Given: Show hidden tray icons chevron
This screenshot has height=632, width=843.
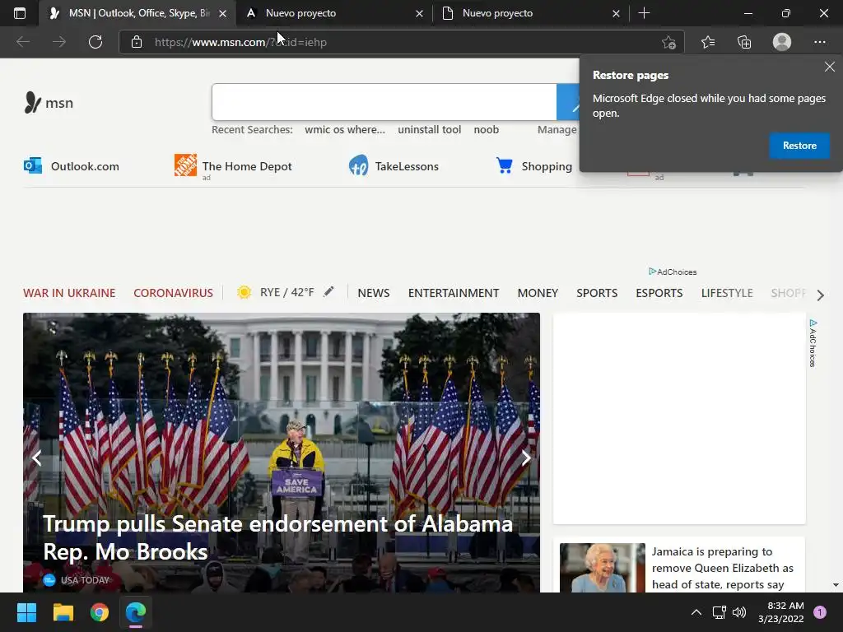Looking at the screenshot, I should click(x=696, y=612).
